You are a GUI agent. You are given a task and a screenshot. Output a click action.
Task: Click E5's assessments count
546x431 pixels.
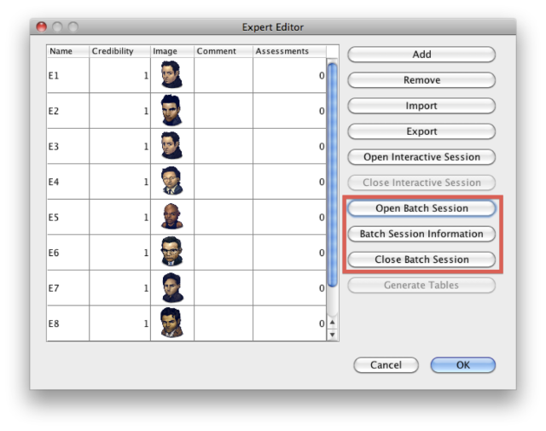click(x=290, y=217)
